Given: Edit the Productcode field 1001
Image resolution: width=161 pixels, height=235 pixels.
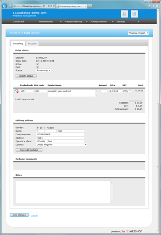Looking at the screenshot, I should pyautogui.click(x=26, y=91).
